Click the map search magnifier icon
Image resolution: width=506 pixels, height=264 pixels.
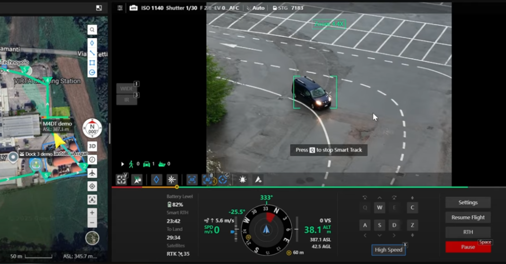[x=92, y=30]
